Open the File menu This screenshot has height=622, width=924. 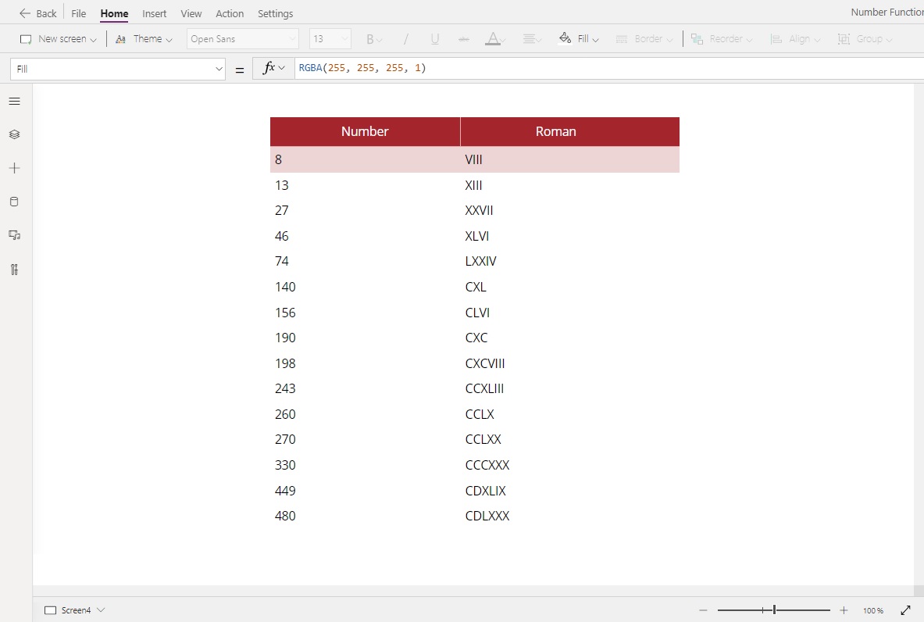[x=78, y=13]
